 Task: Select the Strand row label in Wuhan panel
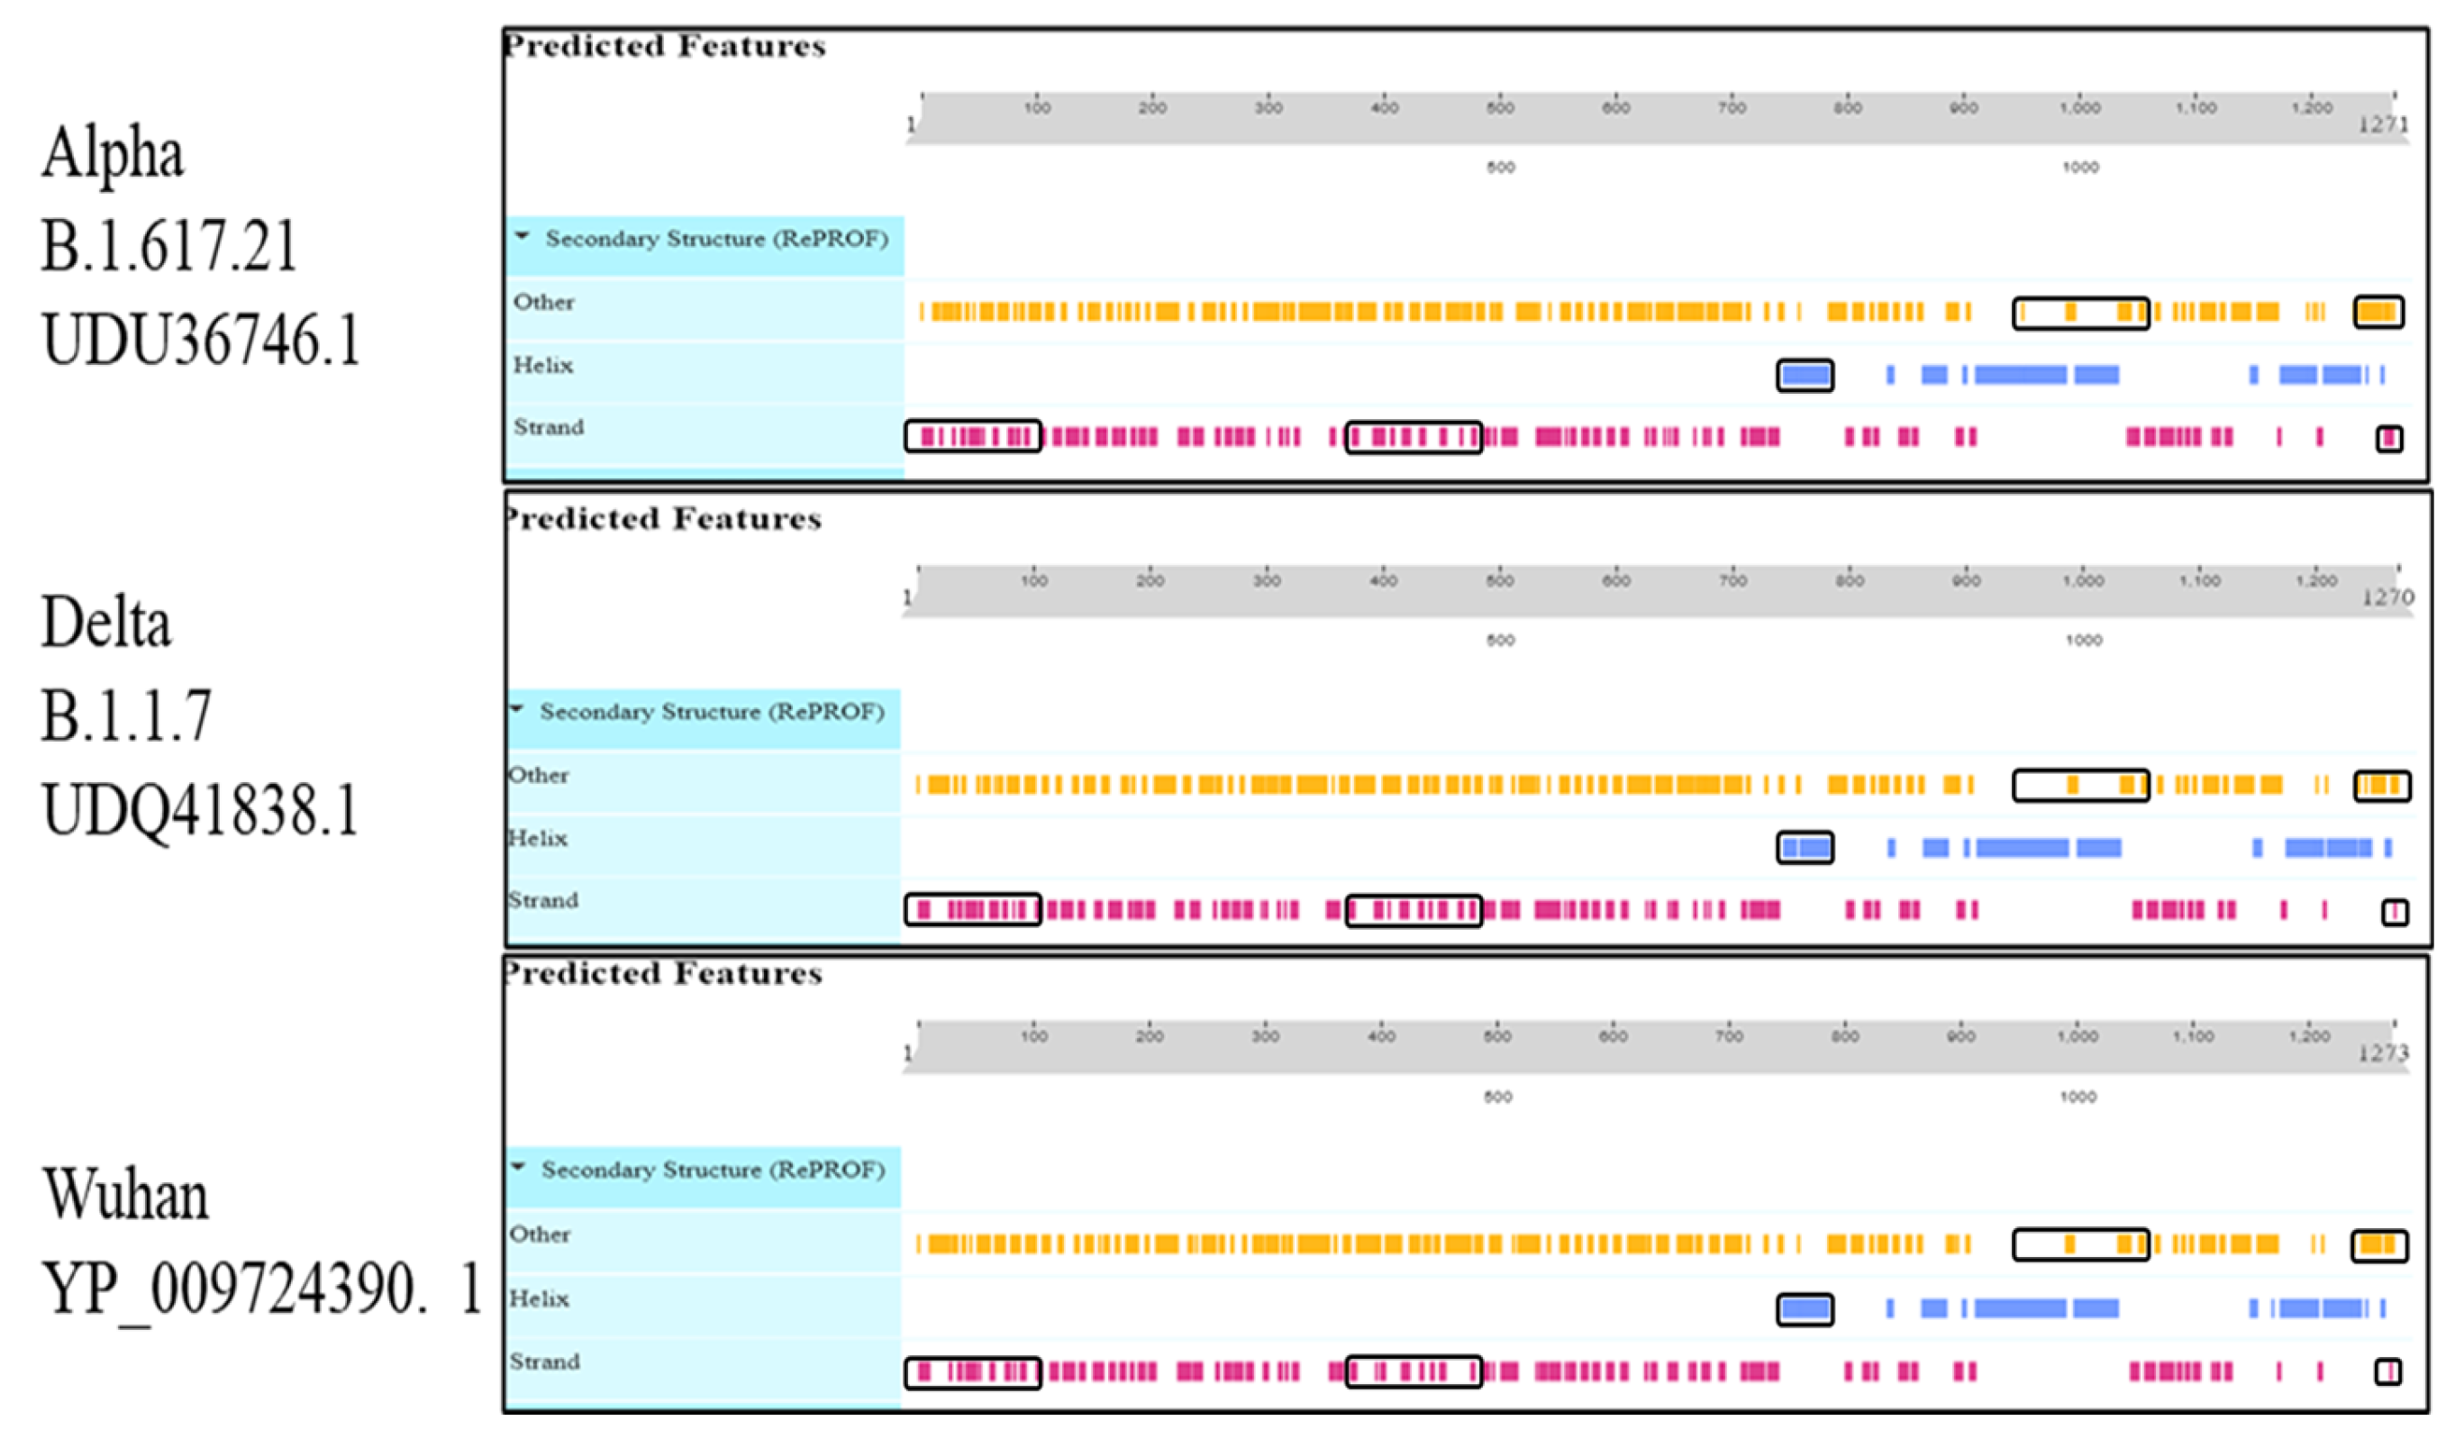544,1361
